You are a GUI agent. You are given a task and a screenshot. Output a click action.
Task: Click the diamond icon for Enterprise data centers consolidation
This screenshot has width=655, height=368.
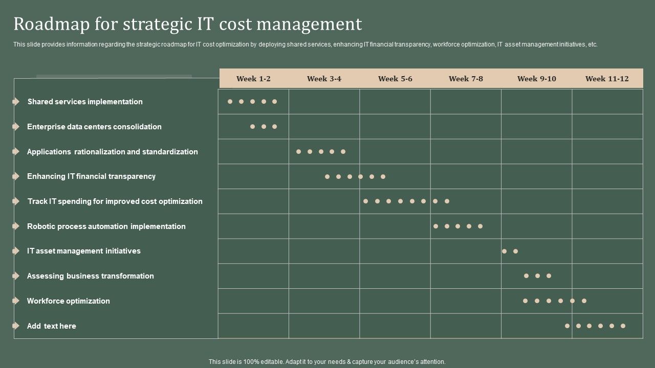15,127
